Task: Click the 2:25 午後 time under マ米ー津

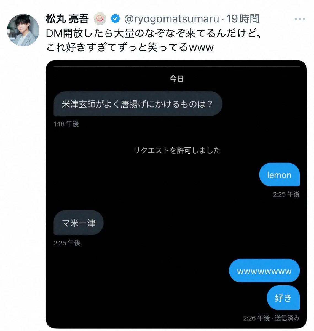Action: pyautogui.click(x=67, y=243)
